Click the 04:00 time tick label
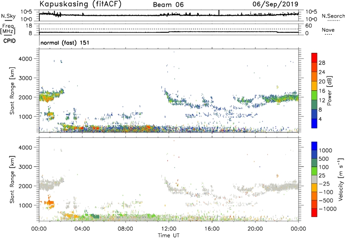Viewport: 345px width, 238px height. [x=82, y=229]
